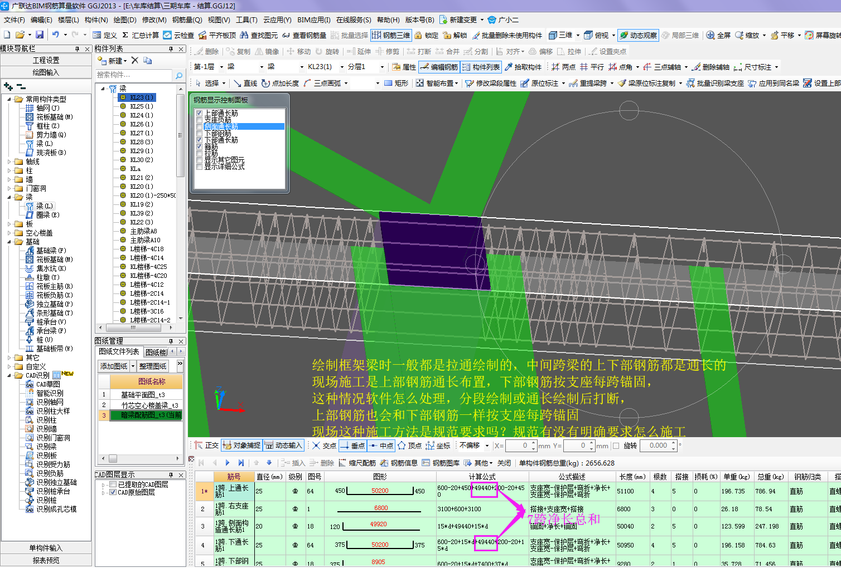Delete component with X icon in 构件列表
Viewport: 841px width, 568px height.
point(134,60)
